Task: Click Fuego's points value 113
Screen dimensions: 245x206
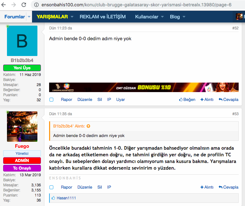Action: tap(38, 195)
